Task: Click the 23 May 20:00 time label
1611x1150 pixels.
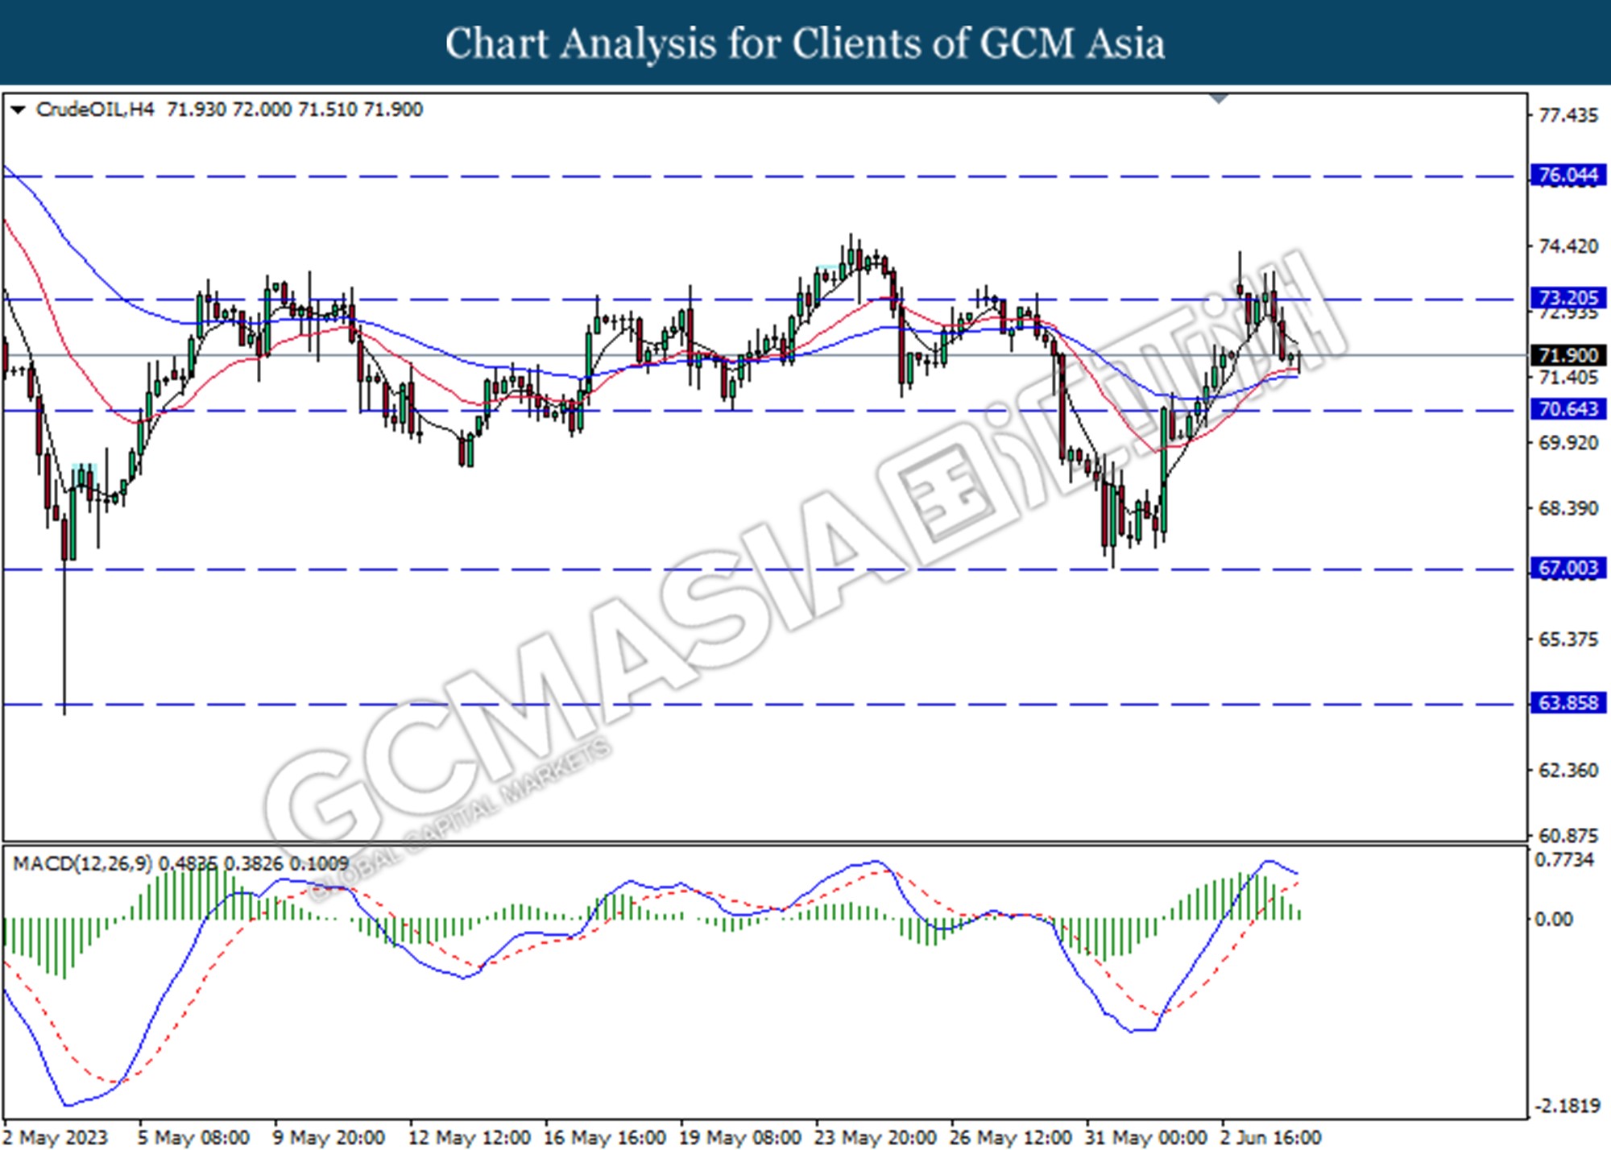Action: [x=875, y=1137]
